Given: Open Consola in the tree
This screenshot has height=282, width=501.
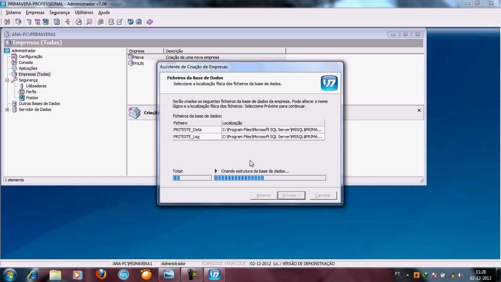Looking at the screenshot, I should pos(26,62).
